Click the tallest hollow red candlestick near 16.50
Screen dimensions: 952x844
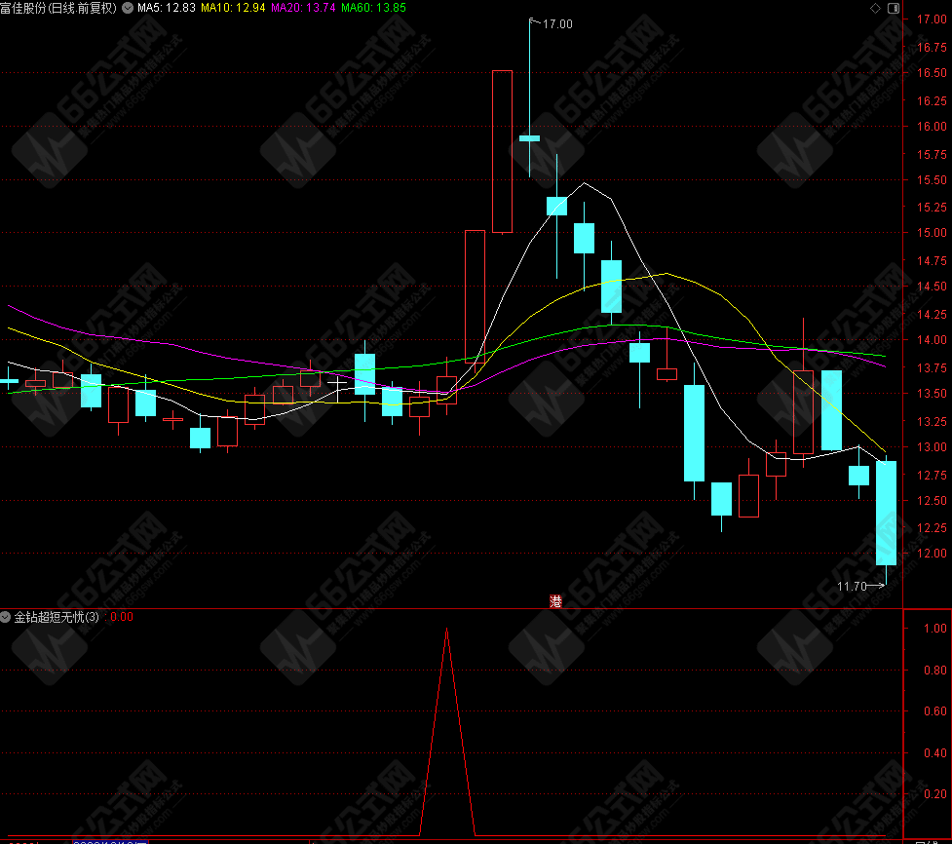(x=502, y=151)
